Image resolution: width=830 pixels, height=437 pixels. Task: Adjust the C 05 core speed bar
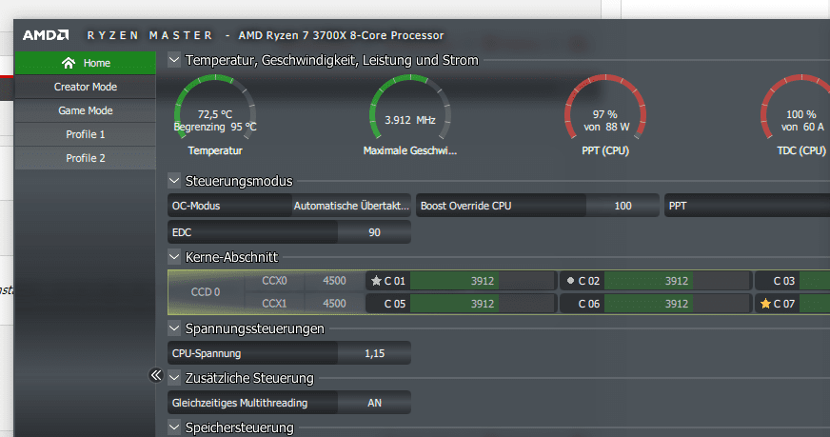pos(483,304)
